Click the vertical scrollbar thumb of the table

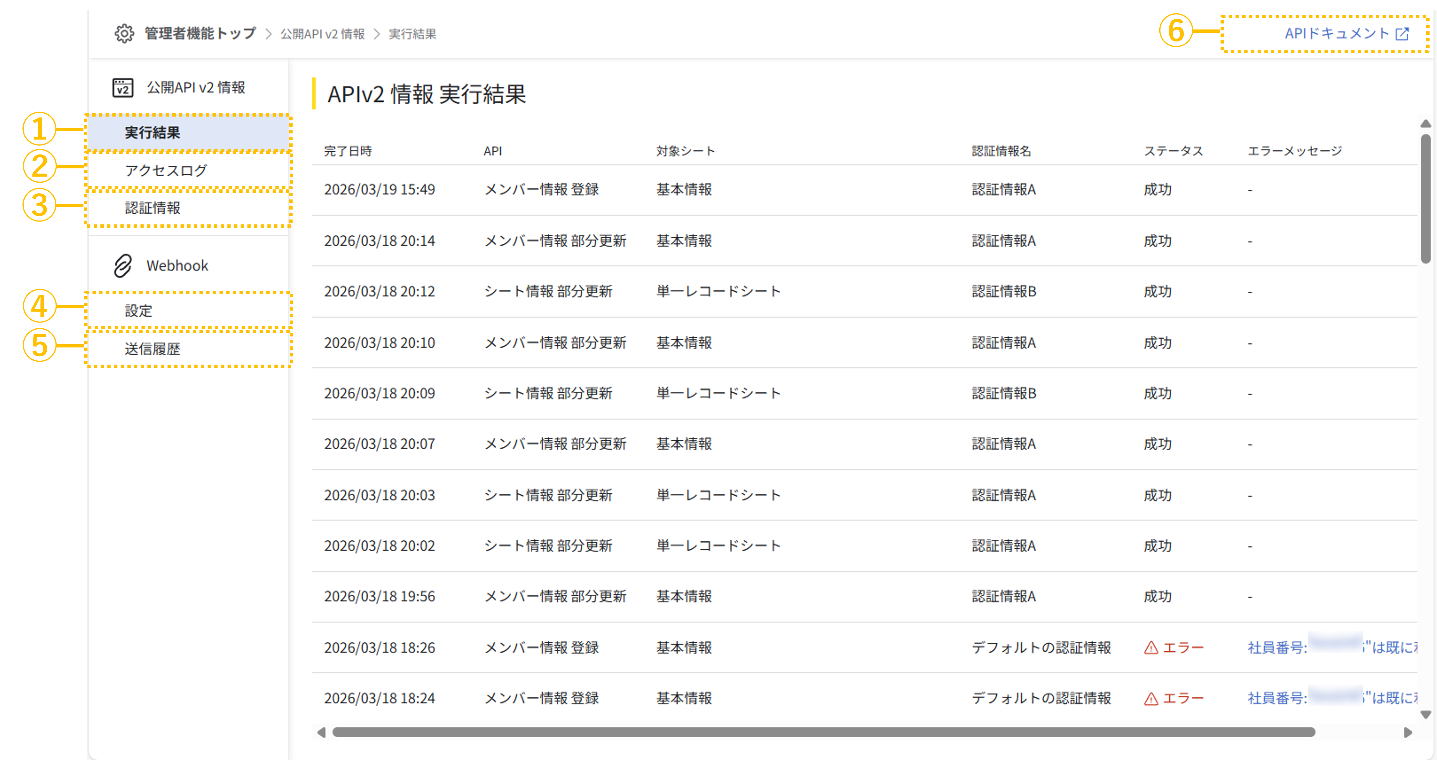tap(1425, 198)
